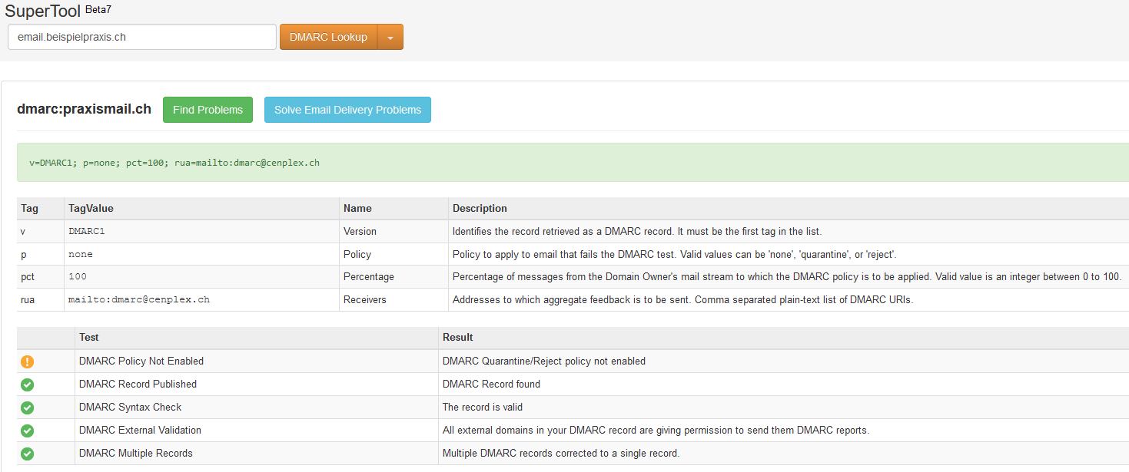Viewport: 1129px width, 472px height.
Task: Click the orange warning icon for DMARC Policy Not Enabled
Action: [x=28, y=361]
